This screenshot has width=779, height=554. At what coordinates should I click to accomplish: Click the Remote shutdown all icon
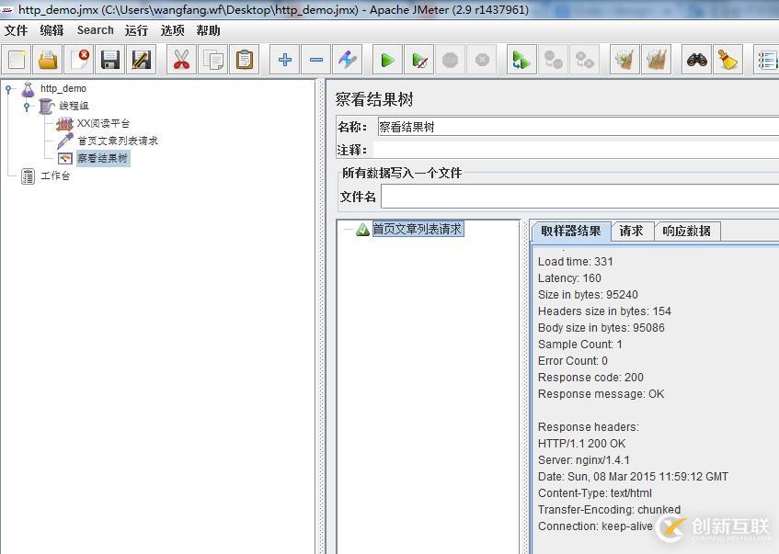[584, 60]
